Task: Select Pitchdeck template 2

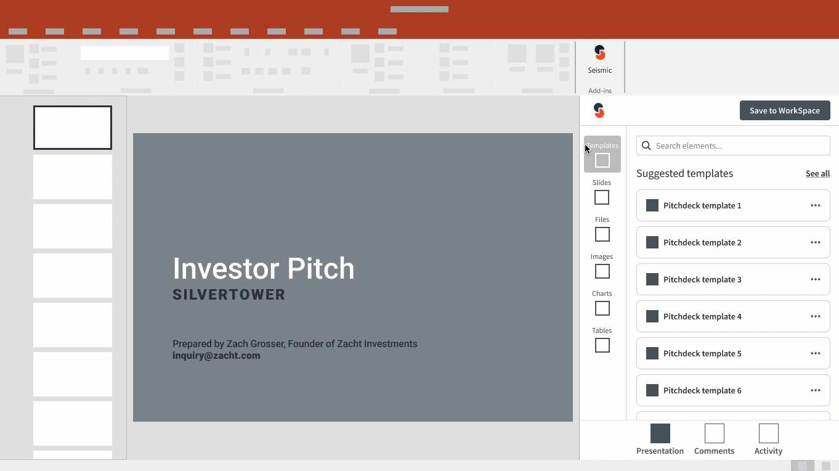Action: (x=733, y=242)
